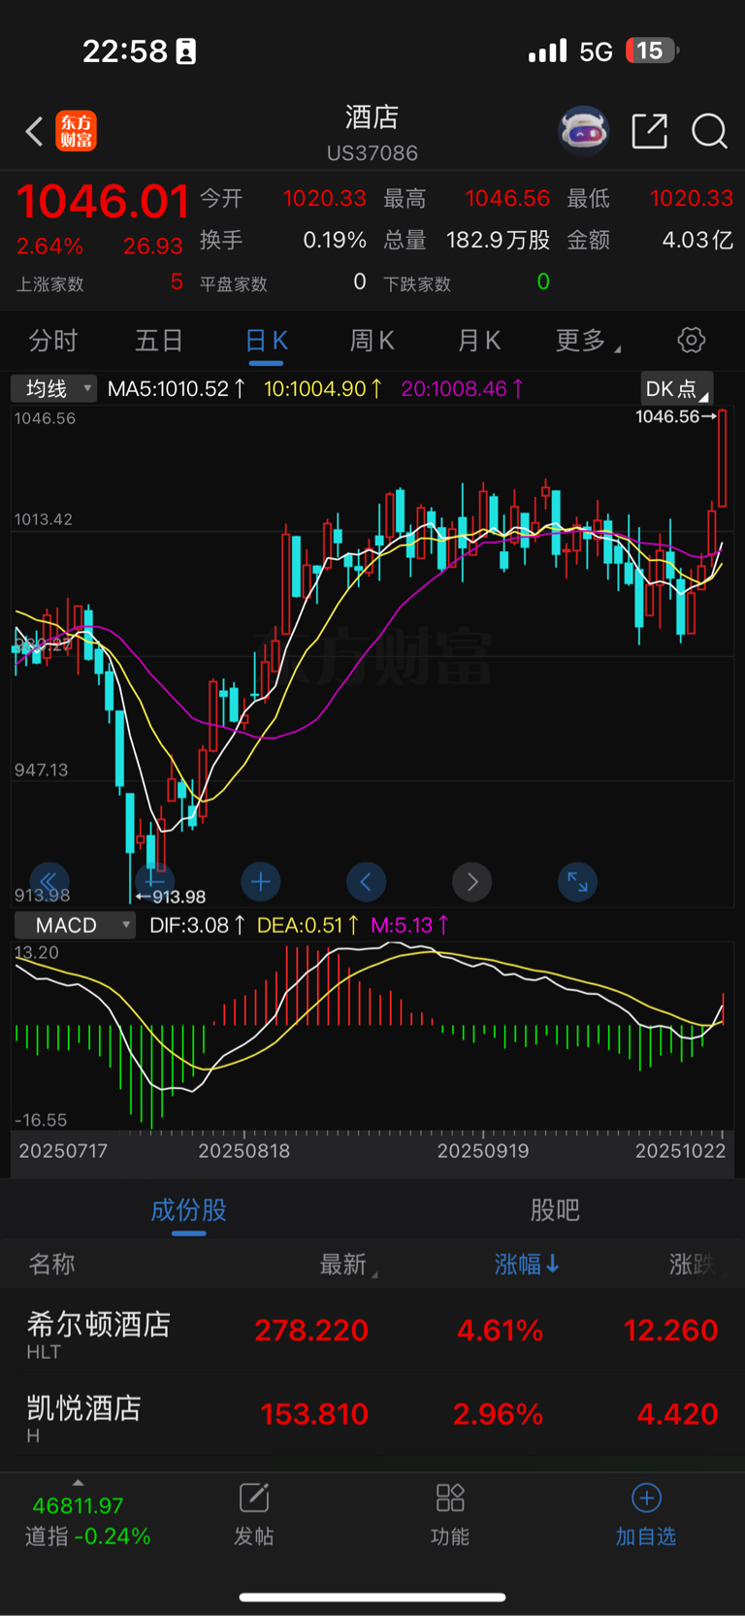This screenshot has height=1616, width=745.
Task: Tap the back arrow icon
Action: click(x=34, y=131)
